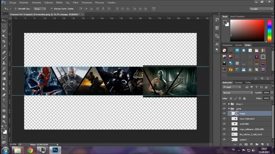
Task: Select the Clone Stamp tool
Action: click(x=4, y=63)
